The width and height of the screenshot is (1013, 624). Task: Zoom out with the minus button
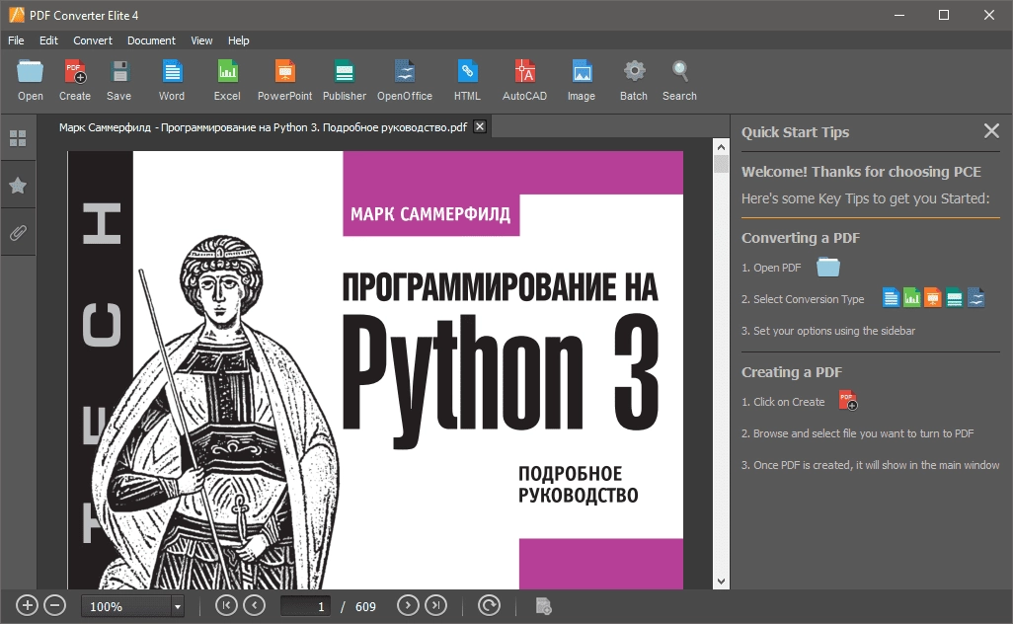(x=55, y=606)
